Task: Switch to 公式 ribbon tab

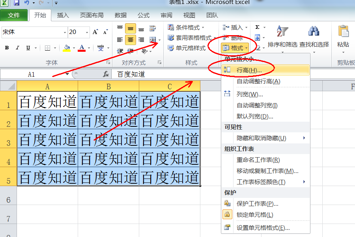Action: coord(144,15)
